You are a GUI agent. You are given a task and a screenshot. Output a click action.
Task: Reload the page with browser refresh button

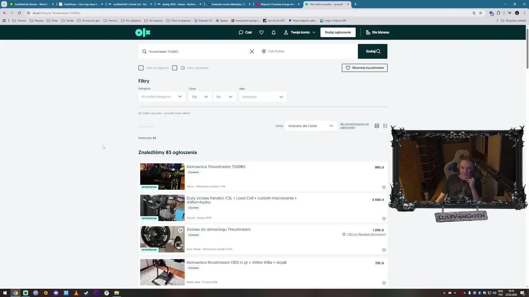19,13
